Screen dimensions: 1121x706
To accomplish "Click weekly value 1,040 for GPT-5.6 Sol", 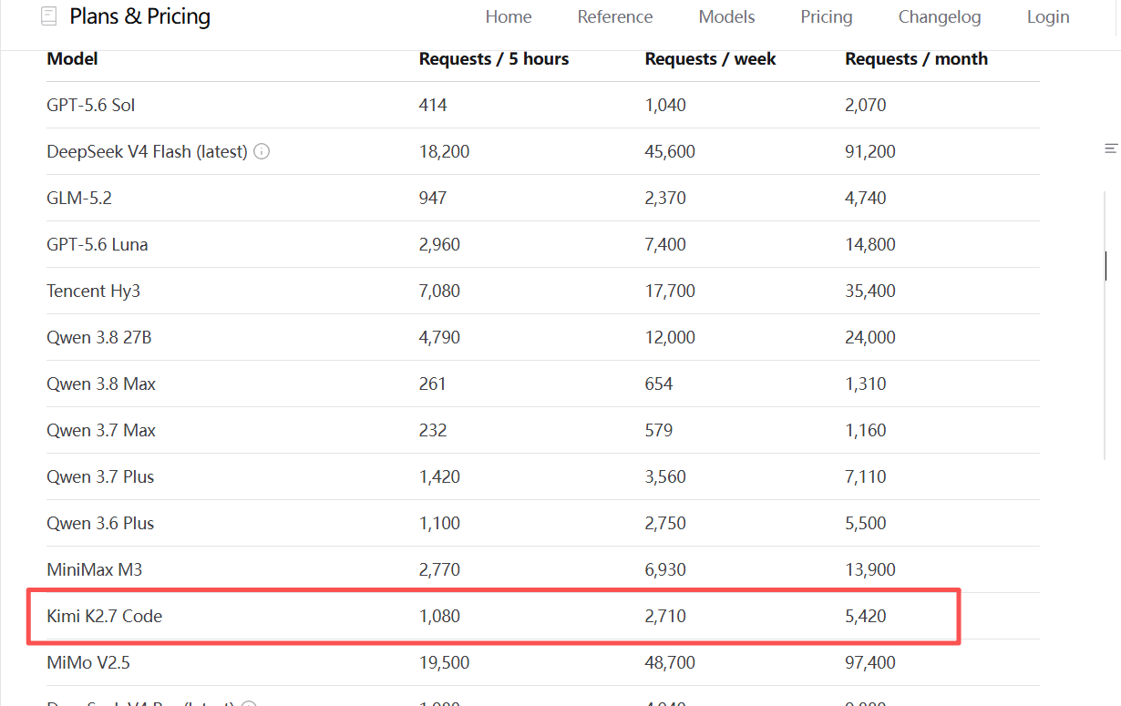I will pos(665,105).
